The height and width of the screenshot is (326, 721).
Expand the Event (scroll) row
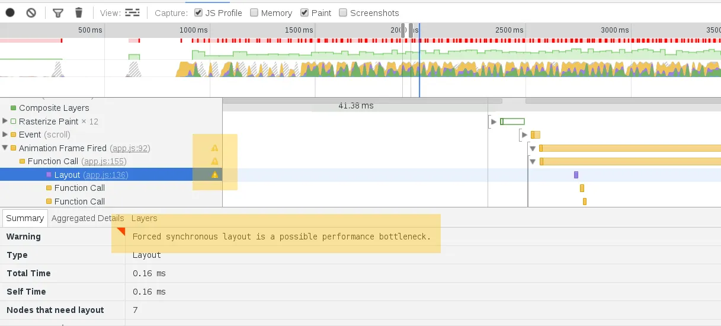(5, 135)
